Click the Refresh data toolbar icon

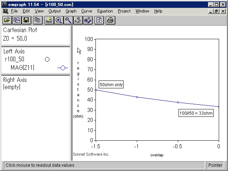point(99,20)
